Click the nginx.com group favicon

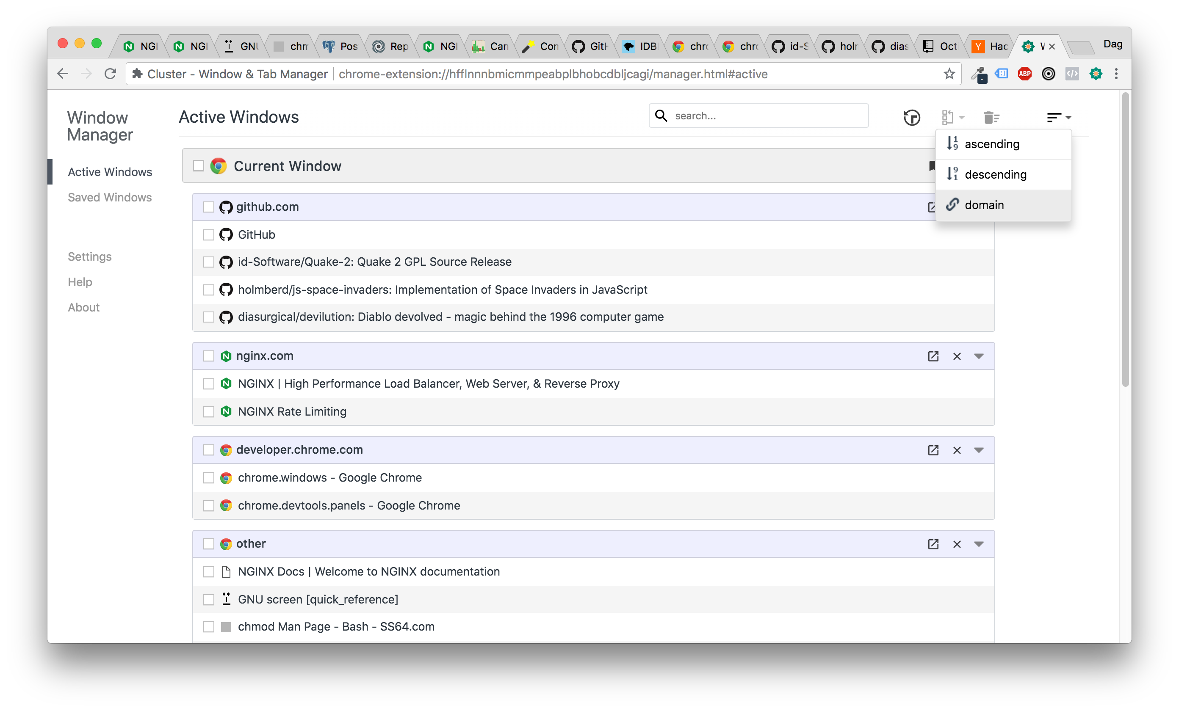point(226,356)
